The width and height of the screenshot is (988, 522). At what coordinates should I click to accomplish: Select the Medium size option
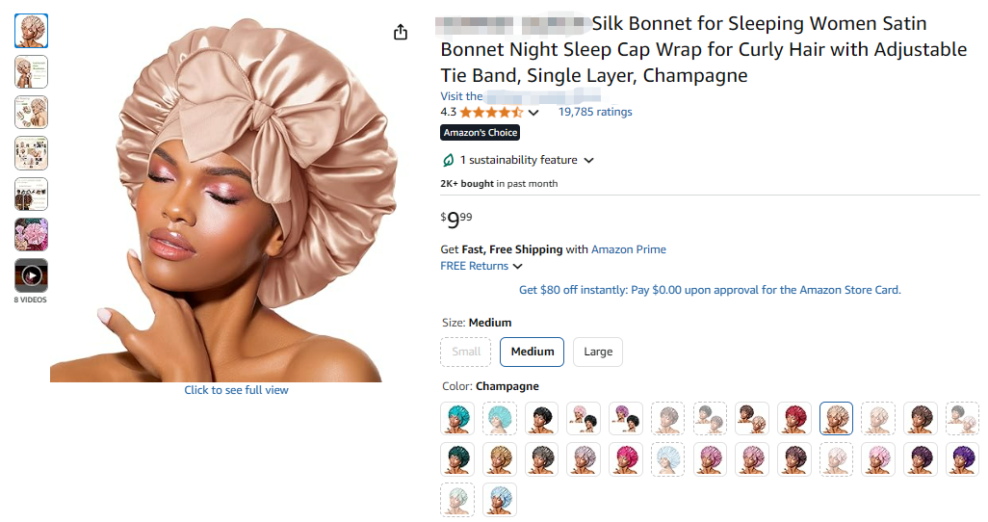point(532,352)
